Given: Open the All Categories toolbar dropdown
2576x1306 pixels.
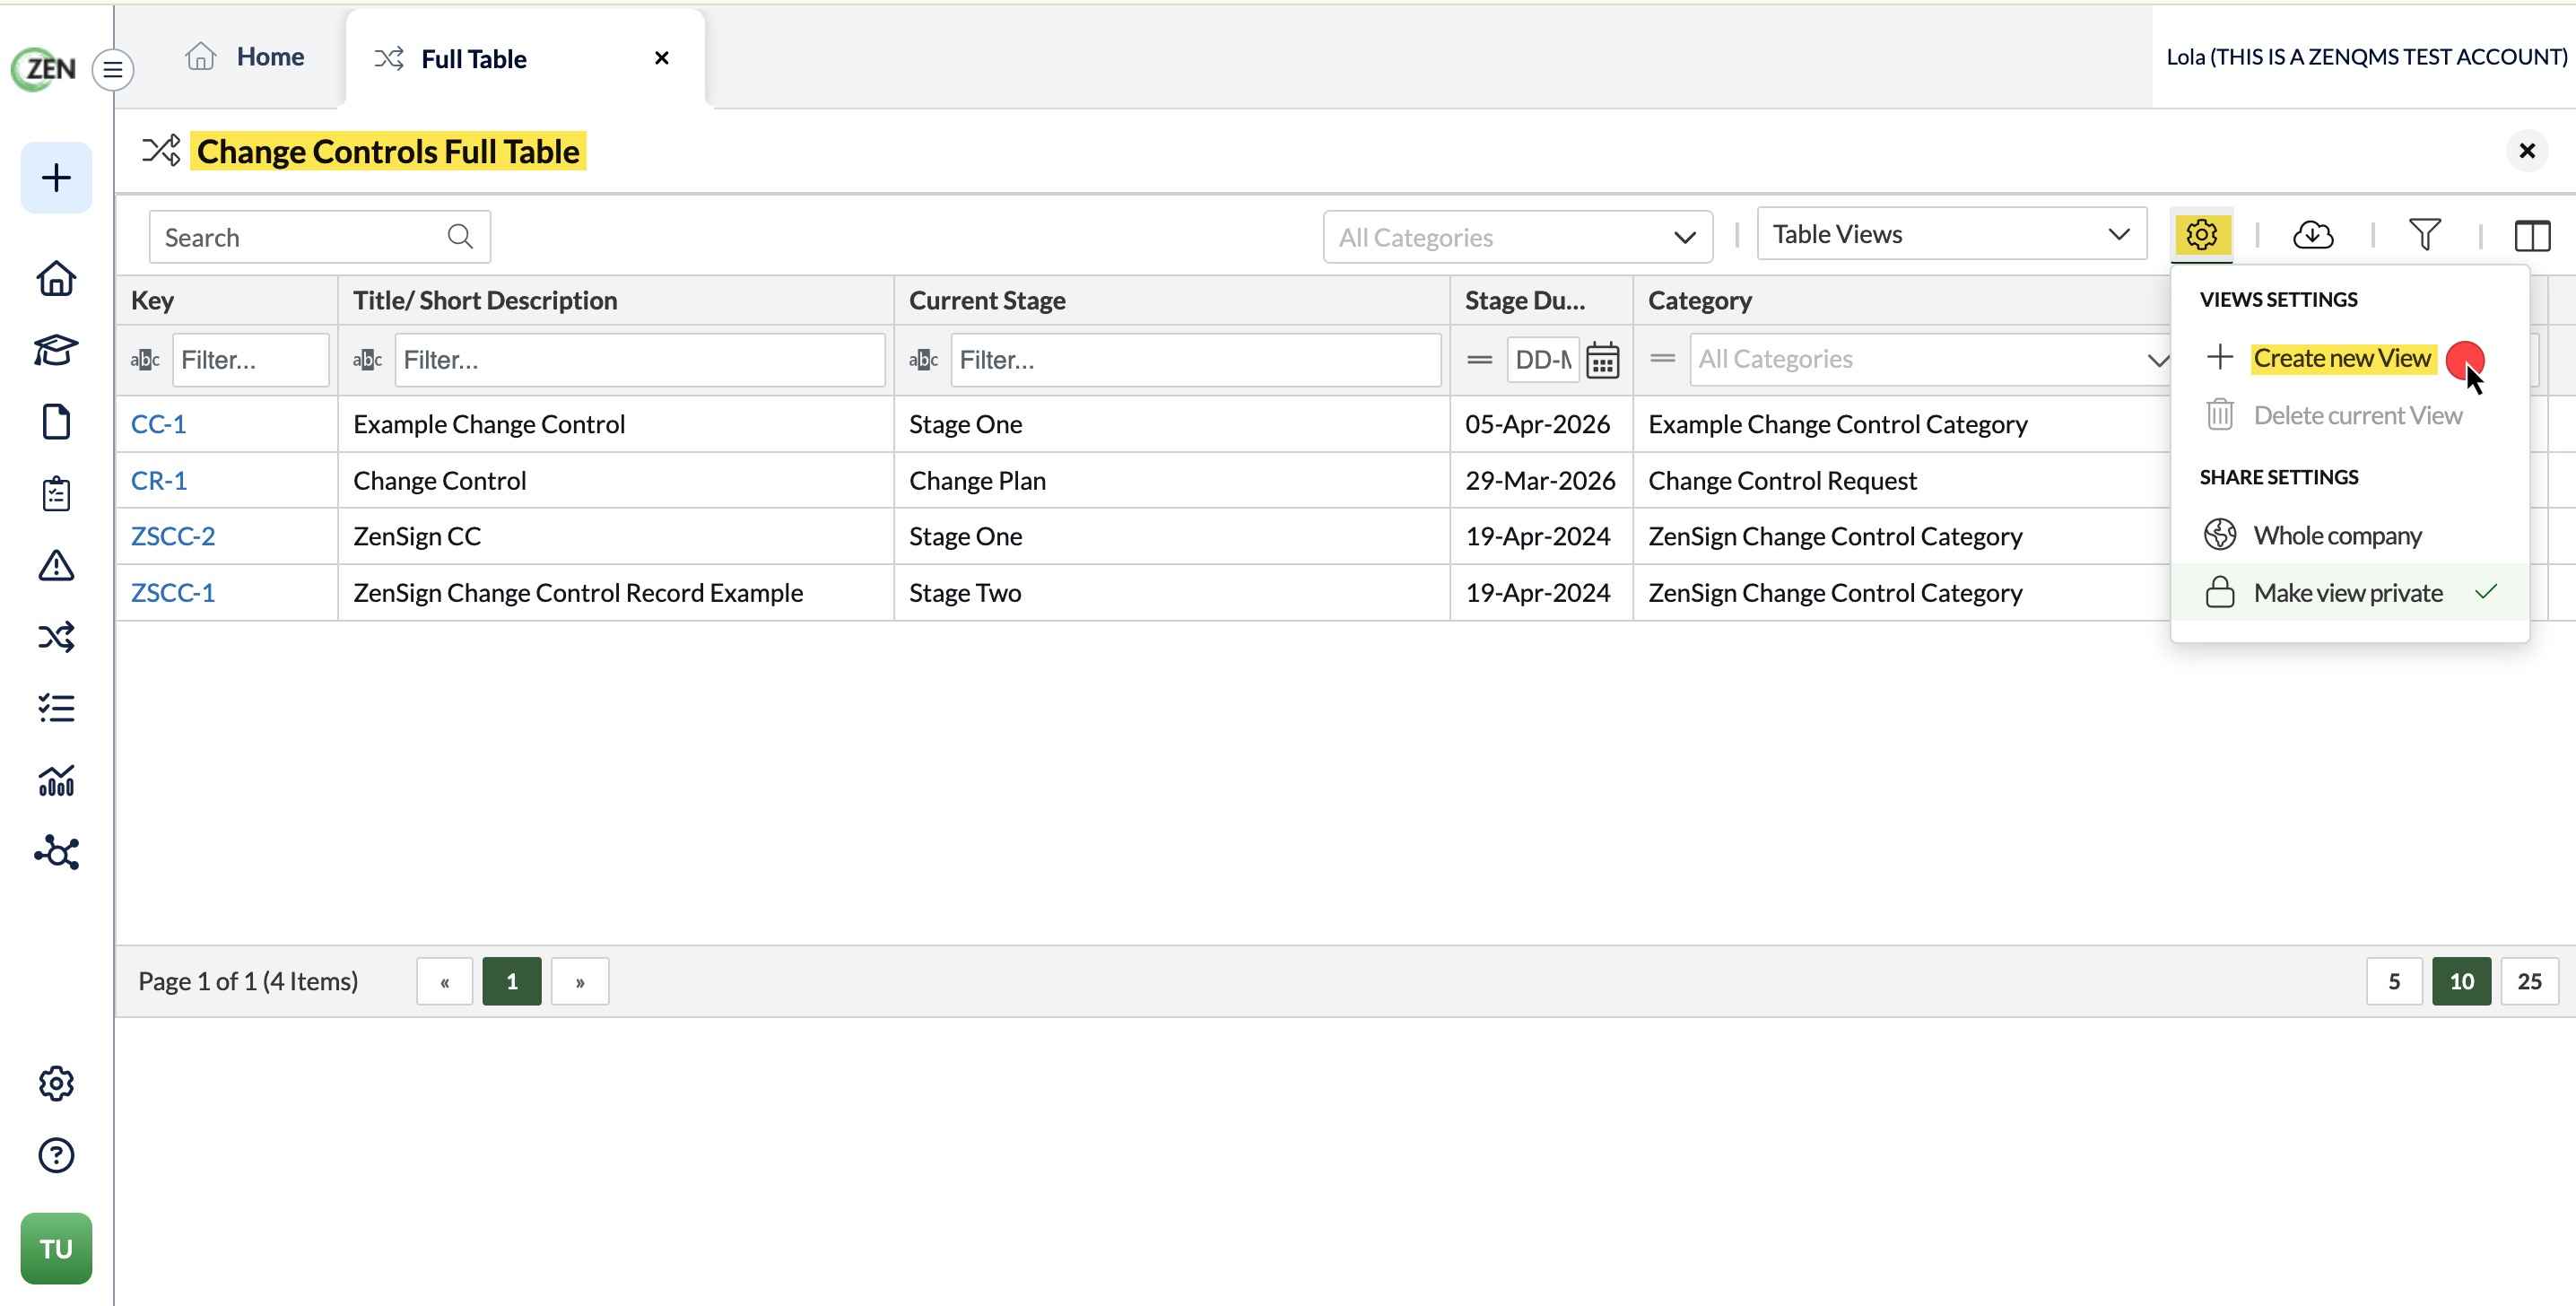Looking at the screenshot, I should (x=1517, y=237).
